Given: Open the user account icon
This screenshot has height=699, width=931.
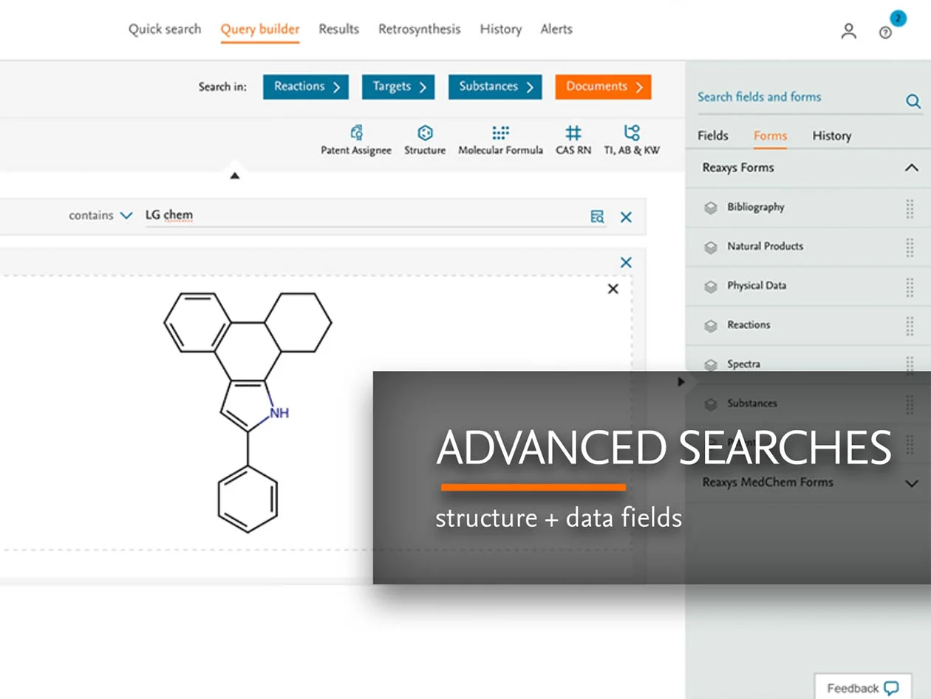Looking at the screenshot, I should pyautogui.click(x=848, y=30).
